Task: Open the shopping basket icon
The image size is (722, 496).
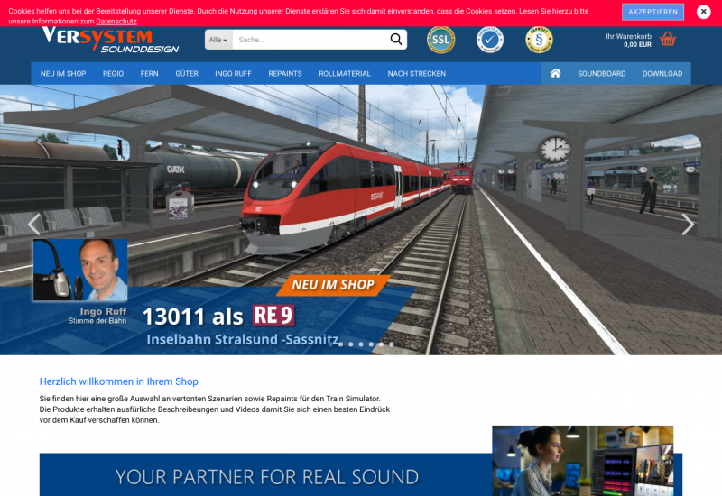Action: pyautogui.click(x=668, y=40)
